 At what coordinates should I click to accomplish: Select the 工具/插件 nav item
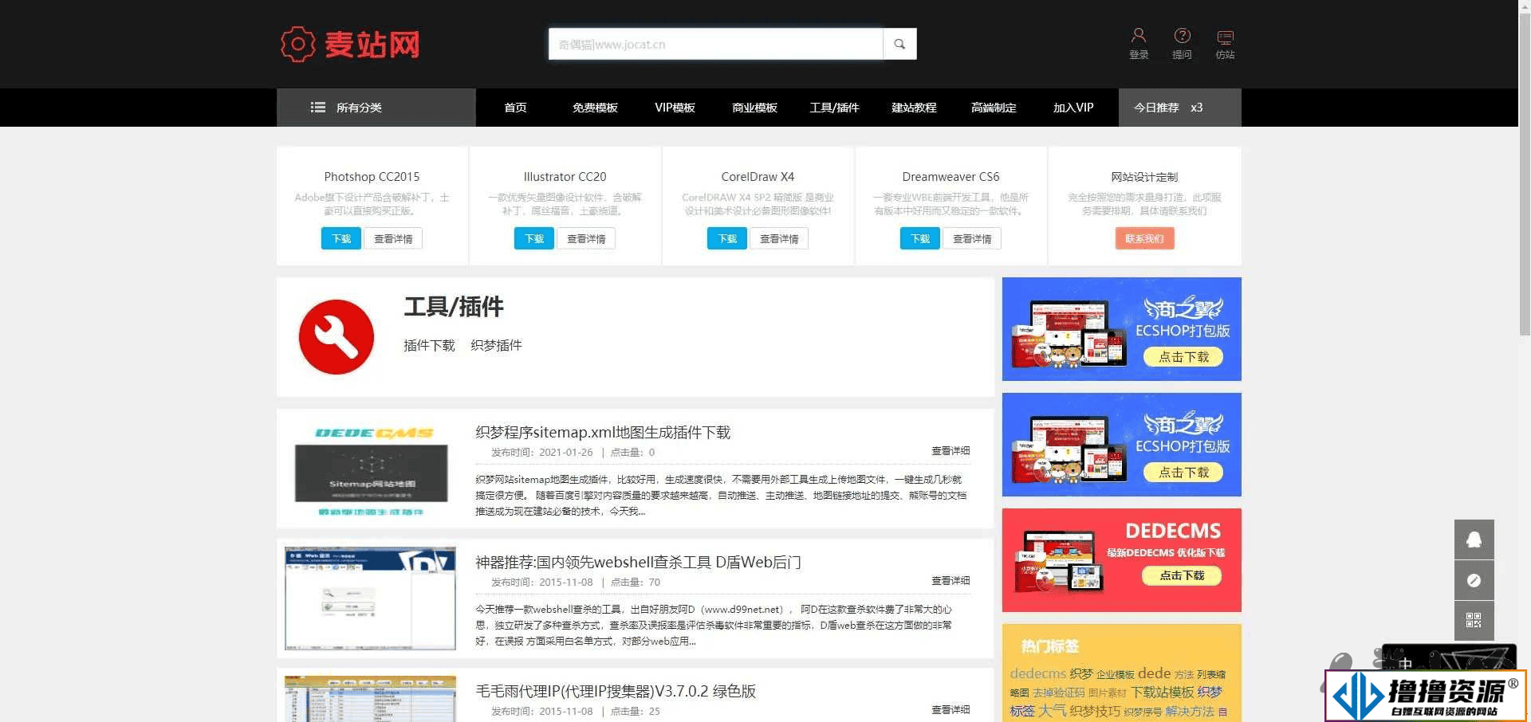point(834,108)
